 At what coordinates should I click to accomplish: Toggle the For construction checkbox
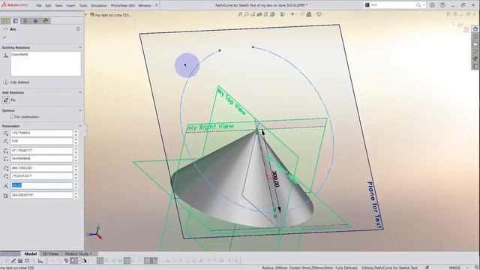click(13, 117)
